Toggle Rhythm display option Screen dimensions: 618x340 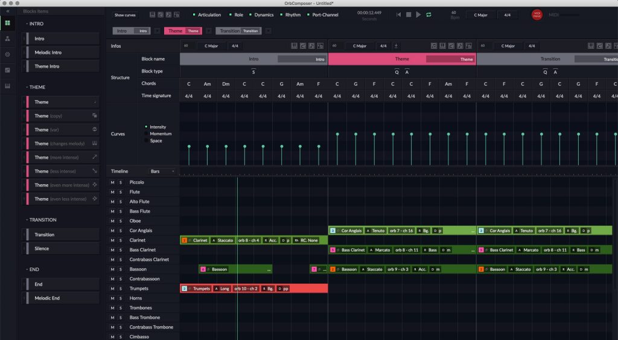click(290, 14)
